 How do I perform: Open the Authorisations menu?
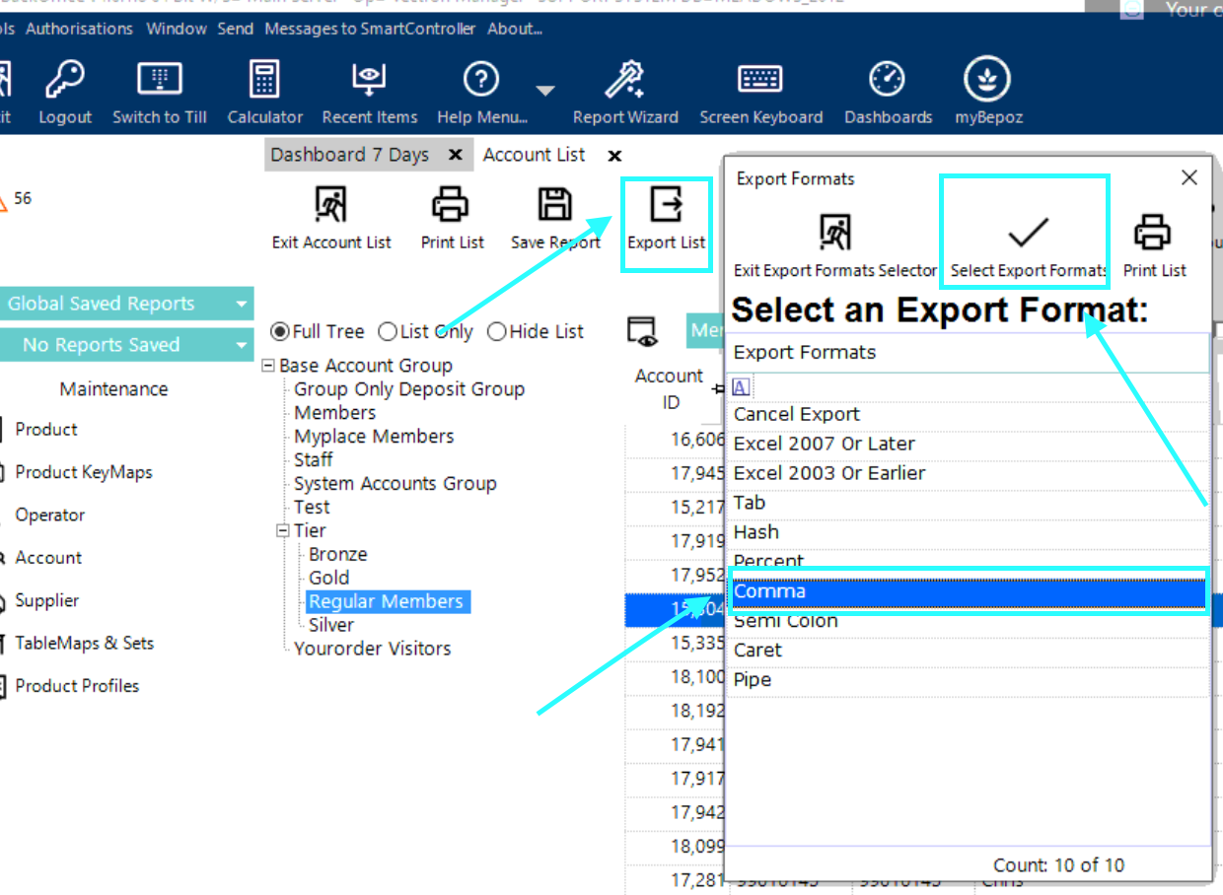point(79,29)
